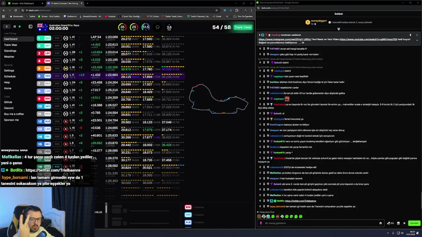422x237 pixels.
Task: Select the NOR driver tag
Action: [x=44, y=68]
